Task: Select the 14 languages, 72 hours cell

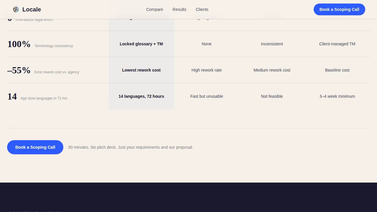Action: [141, 96]
